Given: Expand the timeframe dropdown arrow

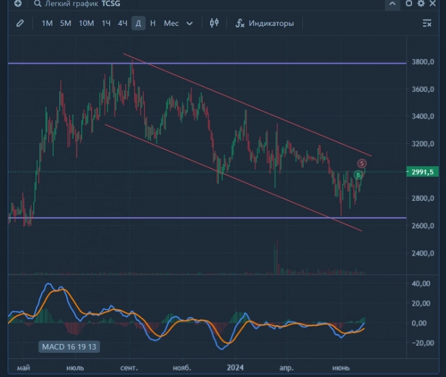Looking at the screenshot, I should pyautogui.click(x=189, y=24).
